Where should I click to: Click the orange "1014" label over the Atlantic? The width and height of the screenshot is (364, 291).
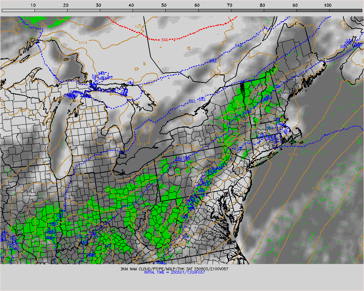293,155
